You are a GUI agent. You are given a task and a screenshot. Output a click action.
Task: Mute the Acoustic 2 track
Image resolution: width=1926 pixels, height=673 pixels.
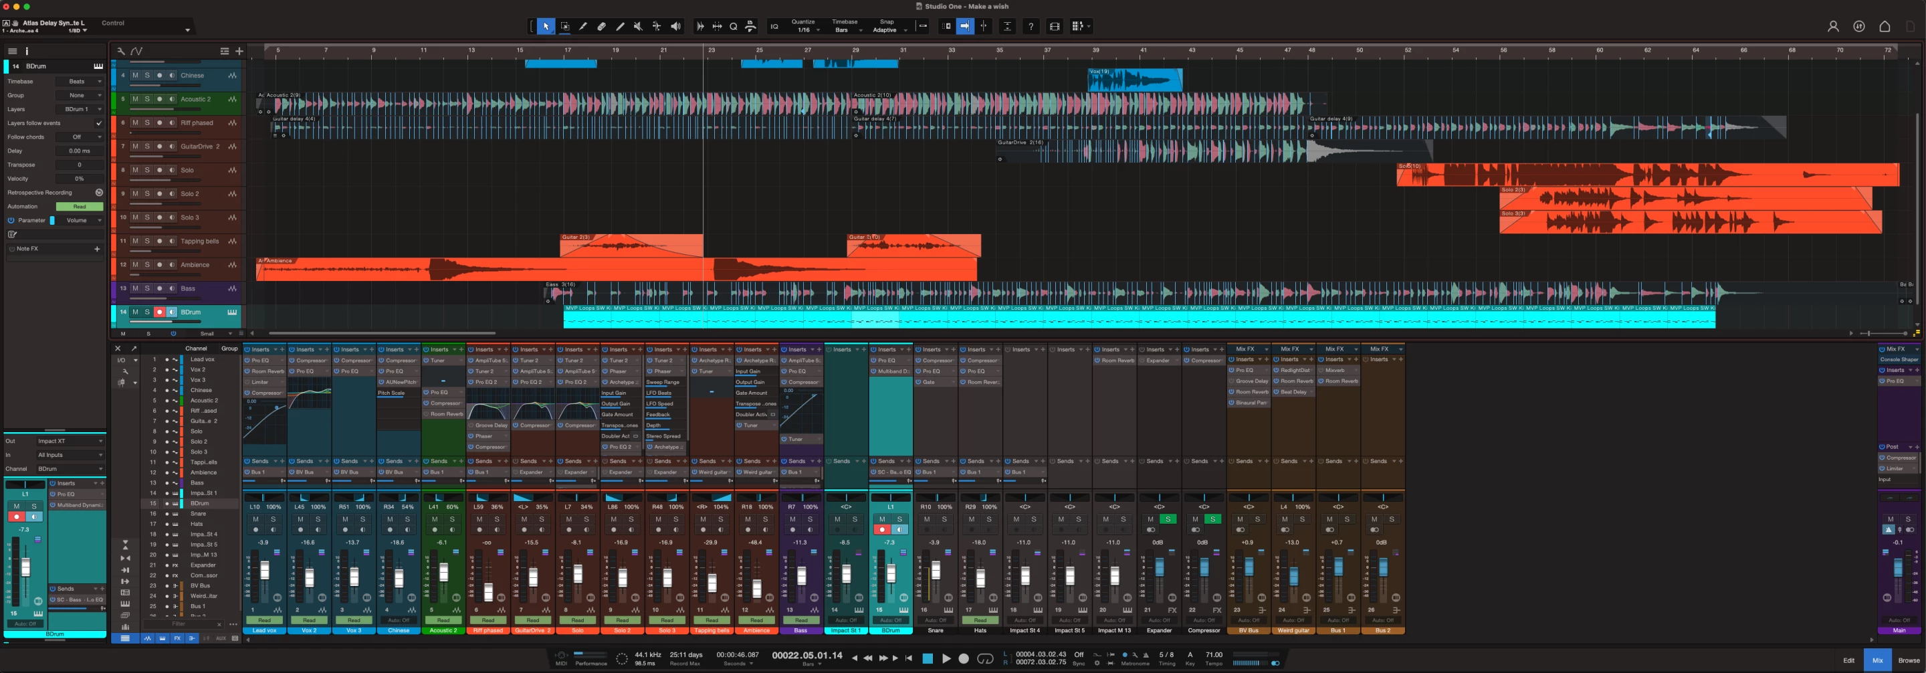click(135, 100)
